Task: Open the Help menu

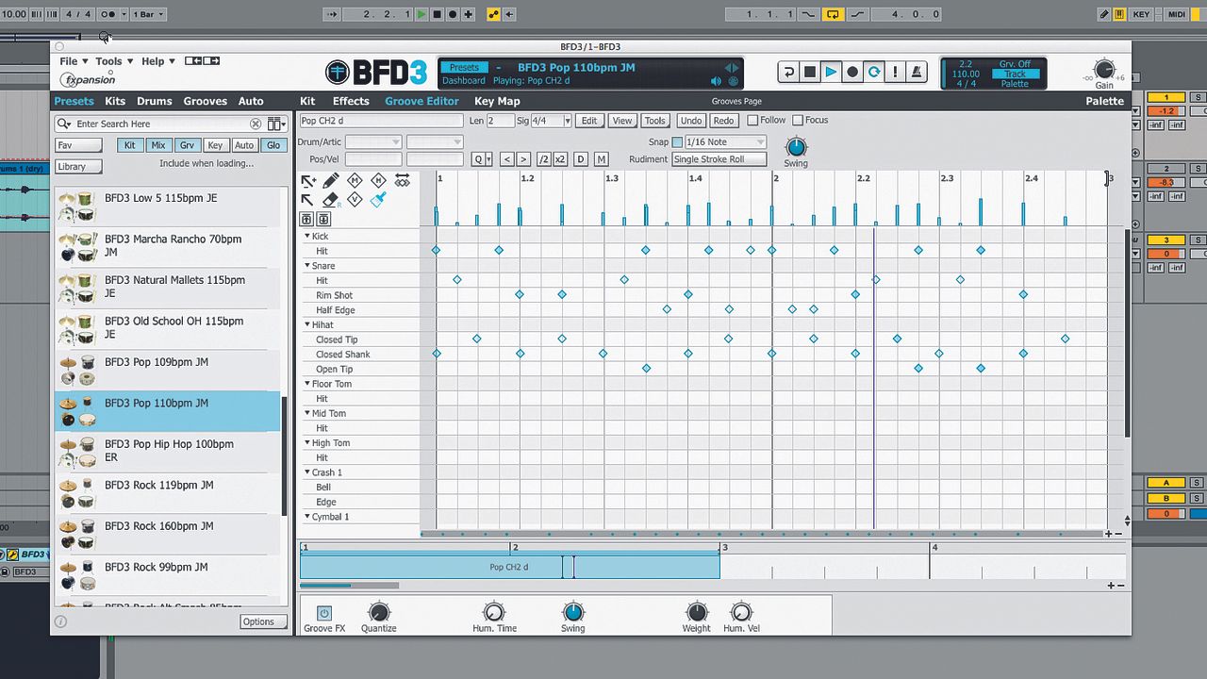Action: click(158, 61)
